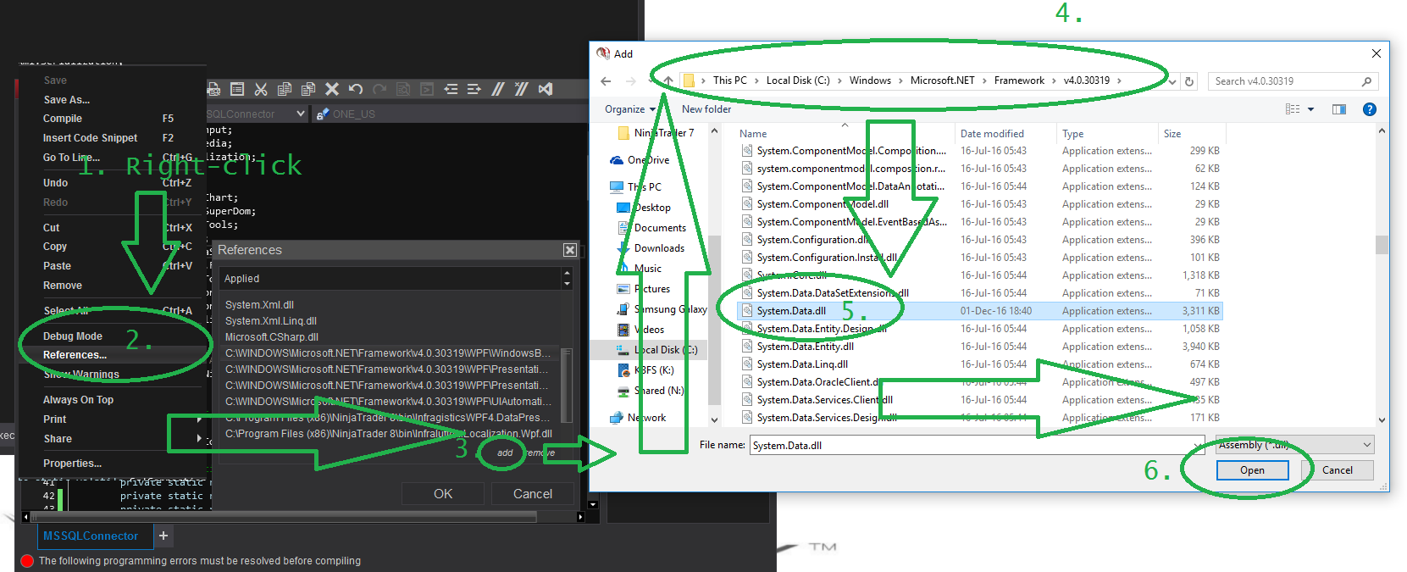Image resolution: width=1407 pixels, height=572 pixels.
Task: Open the Organize dropdown menu
Action: 630,109
